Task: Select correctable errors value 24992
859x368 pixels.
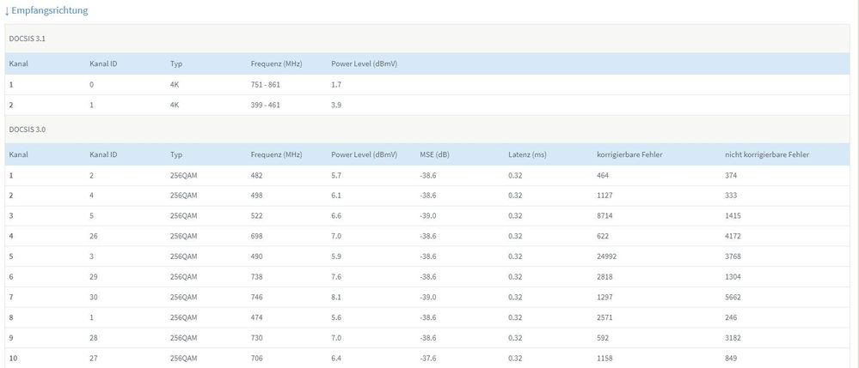Action: tap(607, 256)
